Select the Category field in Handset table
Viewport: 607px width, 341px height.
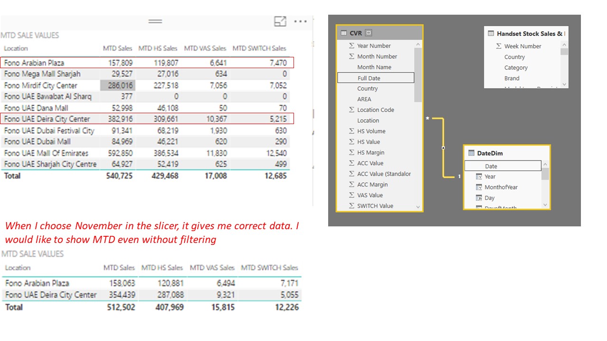pyautogui.click(x=516, y=68)
